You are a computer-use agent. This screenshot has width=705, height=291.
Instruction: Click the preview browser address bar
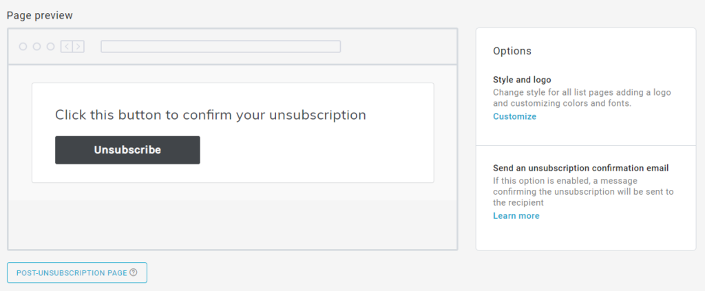pos(220,47)
